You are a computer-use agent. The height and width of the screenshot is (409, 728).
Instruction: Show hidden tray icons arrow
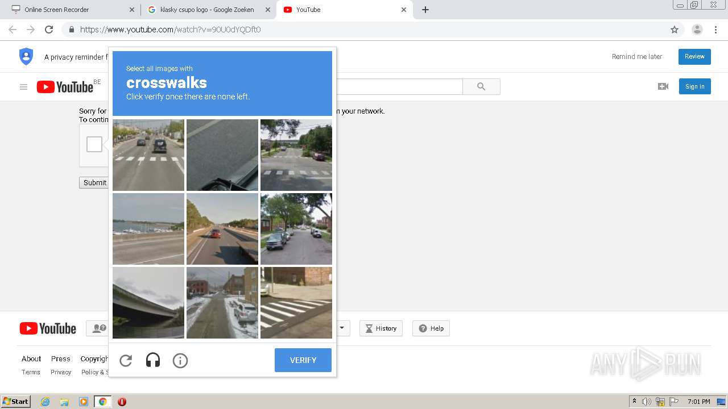click(x=634, y=401)
